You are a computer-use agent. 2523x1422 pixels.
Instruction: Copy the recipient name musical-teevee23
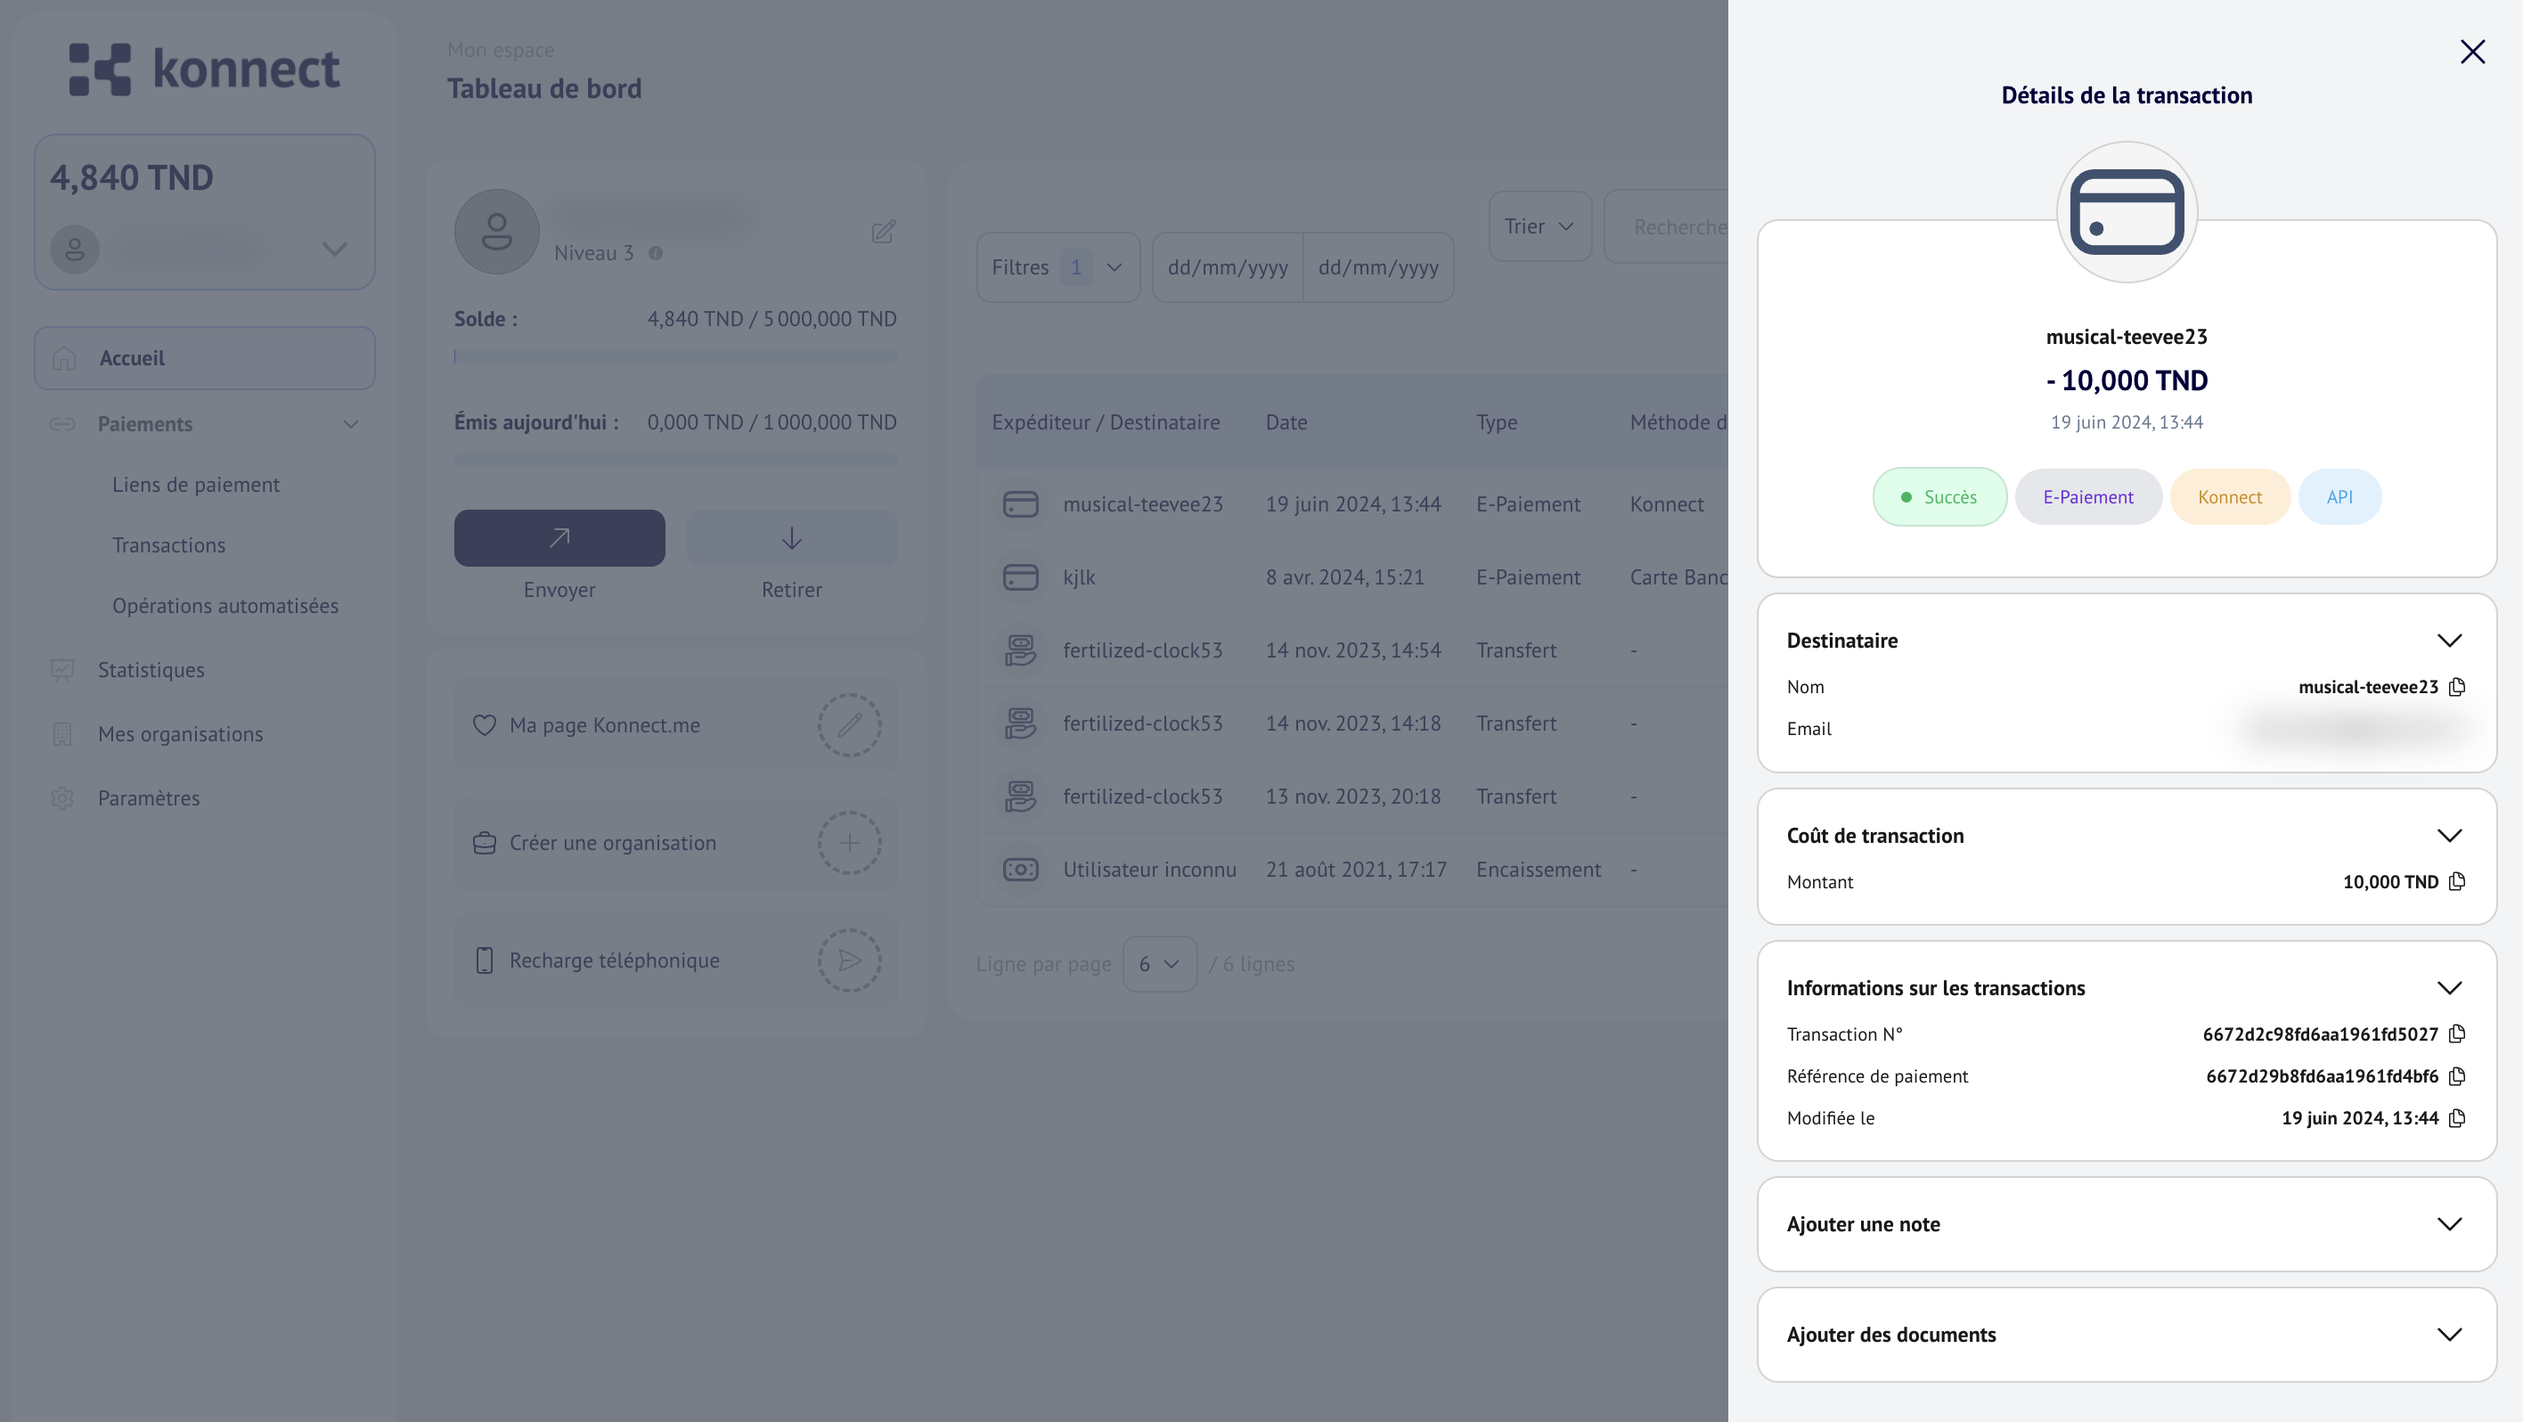(x=2456, y=687)
